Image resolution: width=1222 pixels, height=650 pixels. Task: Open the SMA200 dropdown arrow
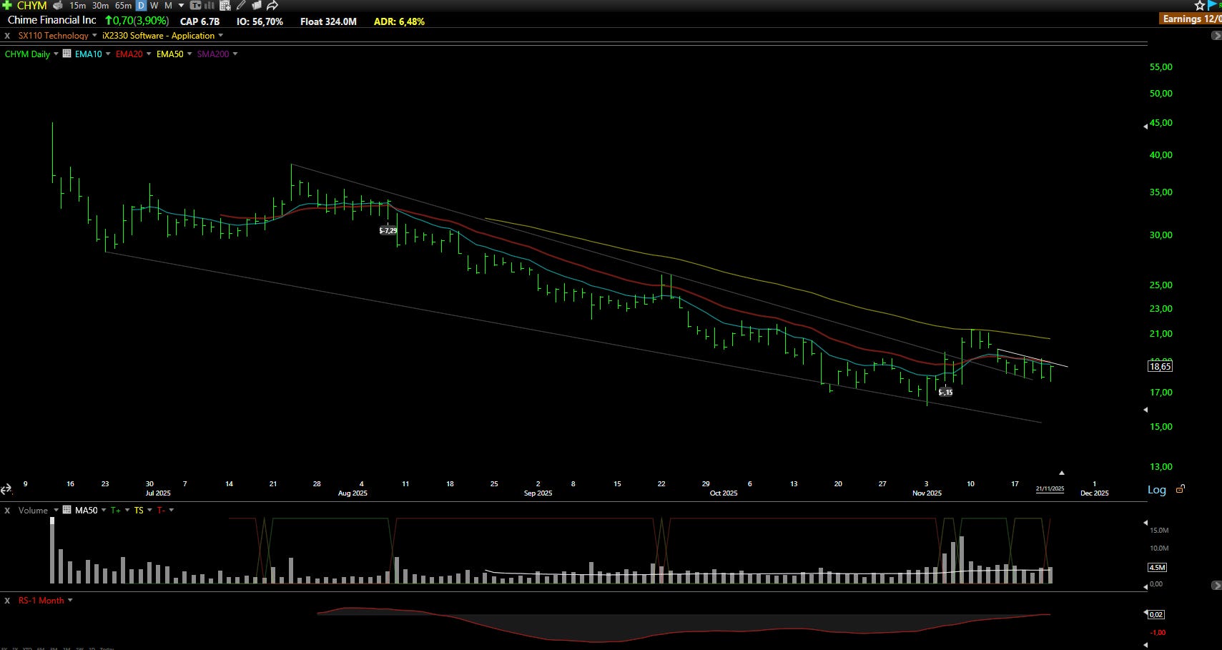[x=235, y=54]
